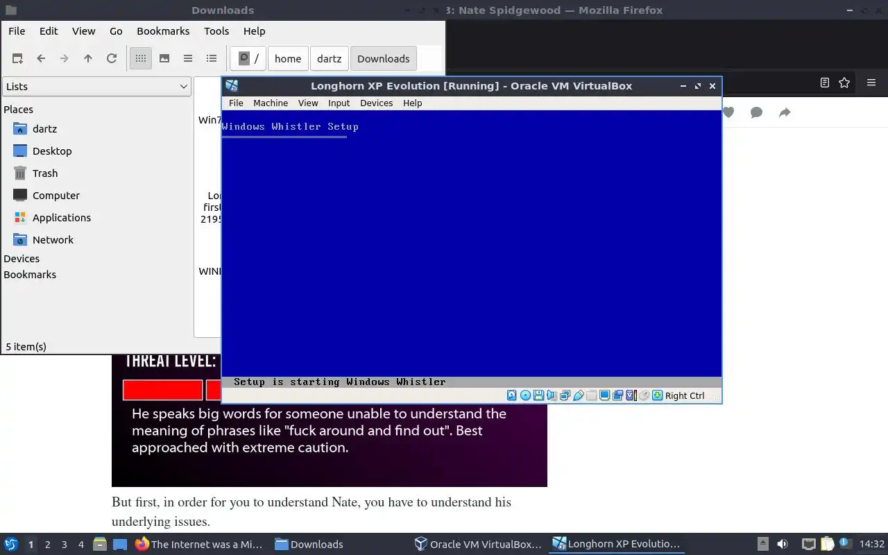Click VirtualBox shared folders status icon
888x555 pixels.
tap(591, 395)
